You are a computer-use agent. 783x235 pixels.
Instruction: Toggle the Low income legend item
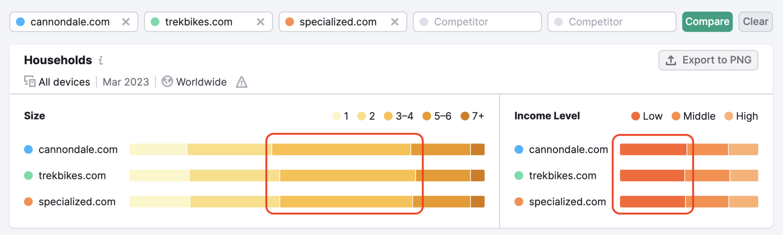click(x=647, y=116)
